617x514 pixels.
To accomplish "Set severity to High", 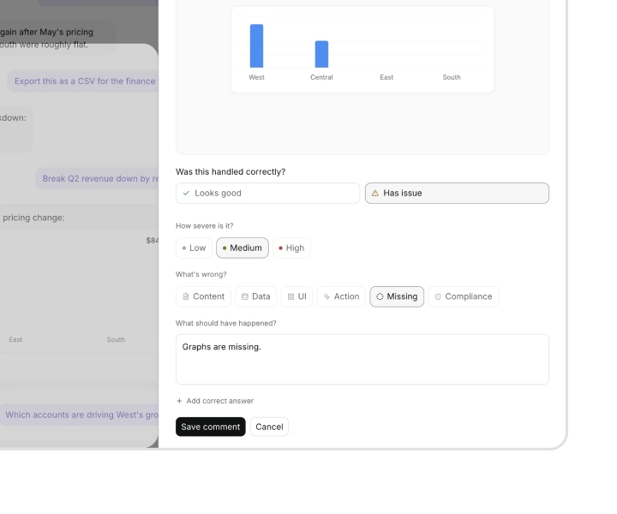I will tap(291, 248).
